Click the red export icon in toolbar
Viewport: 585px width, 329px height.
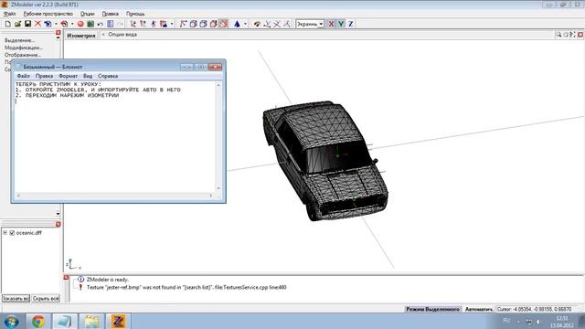[x=64, y=24]
